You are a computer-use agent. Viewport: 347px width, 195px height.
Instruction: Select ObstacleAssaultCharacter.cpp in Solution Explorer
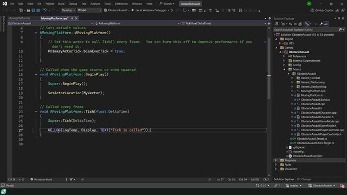pyautogui.click(x=318, y=113)
